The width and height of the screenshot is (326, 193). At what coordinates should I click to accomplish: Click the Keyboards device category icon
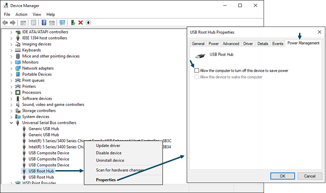[x=18, y=50]
